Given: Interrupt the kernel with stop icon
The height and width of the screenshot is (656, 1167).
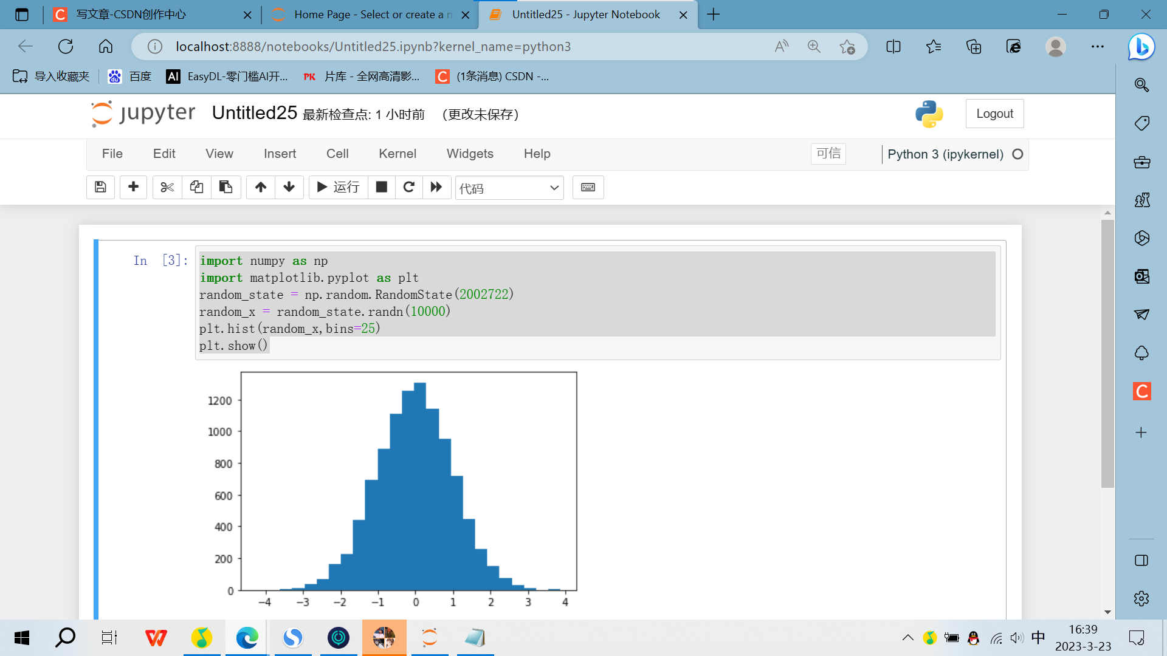Looking at the screenshot, I should pos(382,187).
